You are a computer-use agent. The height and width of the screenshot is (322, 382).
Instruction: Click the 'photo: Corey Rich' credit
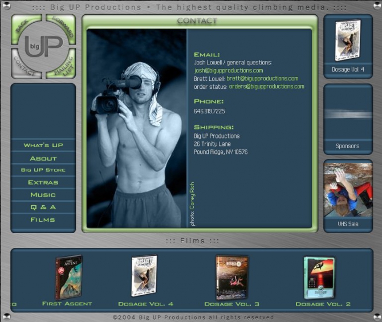tap(192, 204)
